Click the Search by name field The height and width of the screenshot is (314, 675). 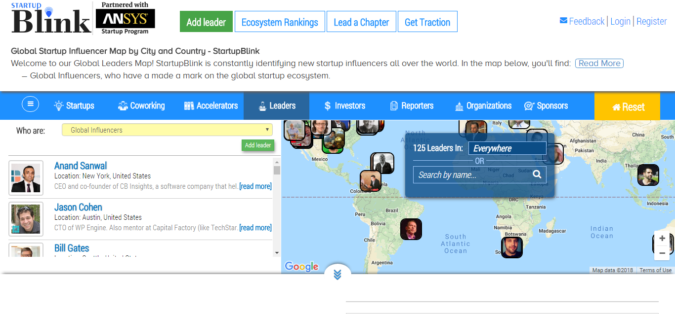tap(472, 175)
